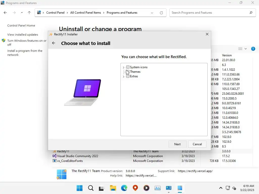Viewport: 259px width, 194px height.
Task: Click the Visual Studio Community 2022 icon
Action: pos(54,156)
